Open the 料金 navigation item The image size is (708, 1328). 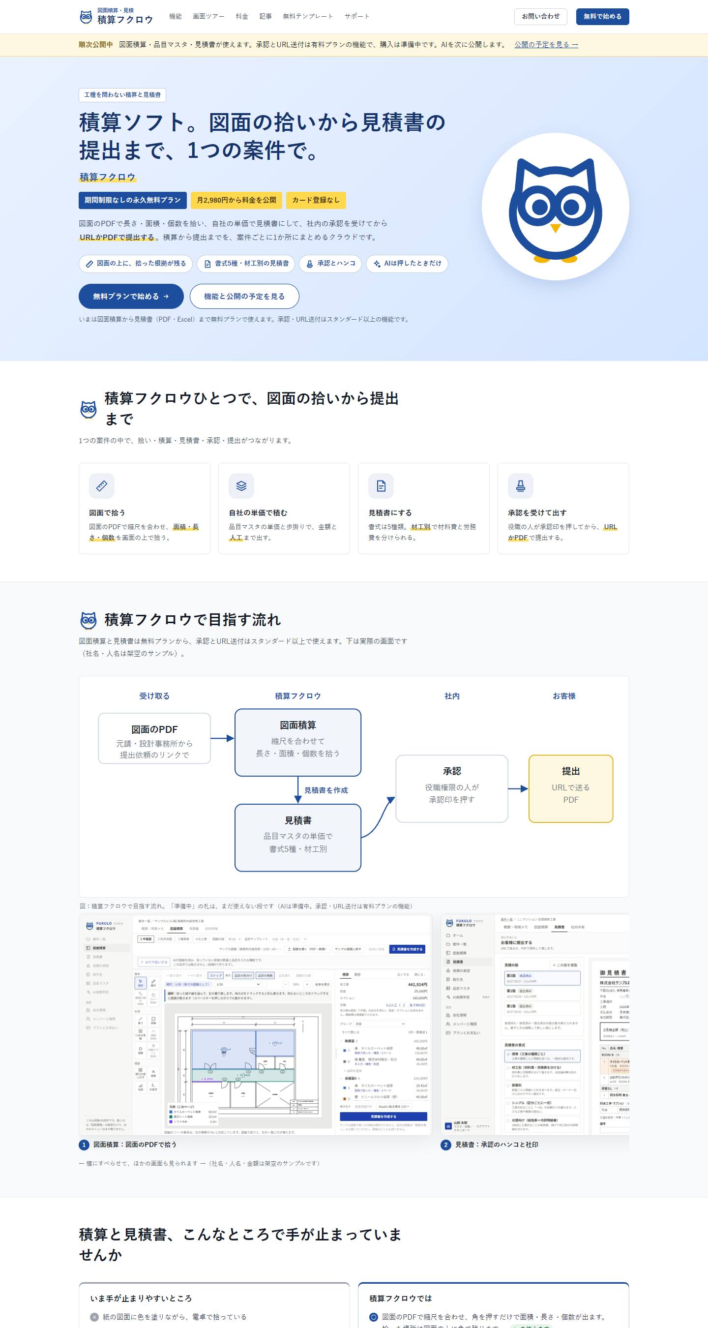(242, 17)
